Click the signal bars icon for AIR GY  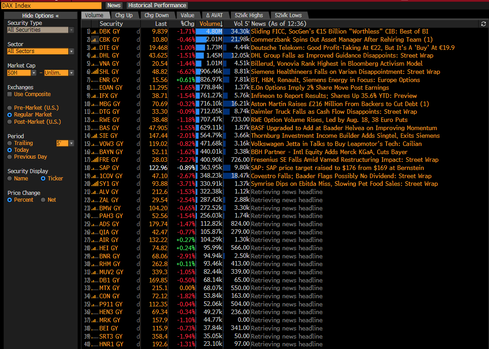[x=95, y=240]
